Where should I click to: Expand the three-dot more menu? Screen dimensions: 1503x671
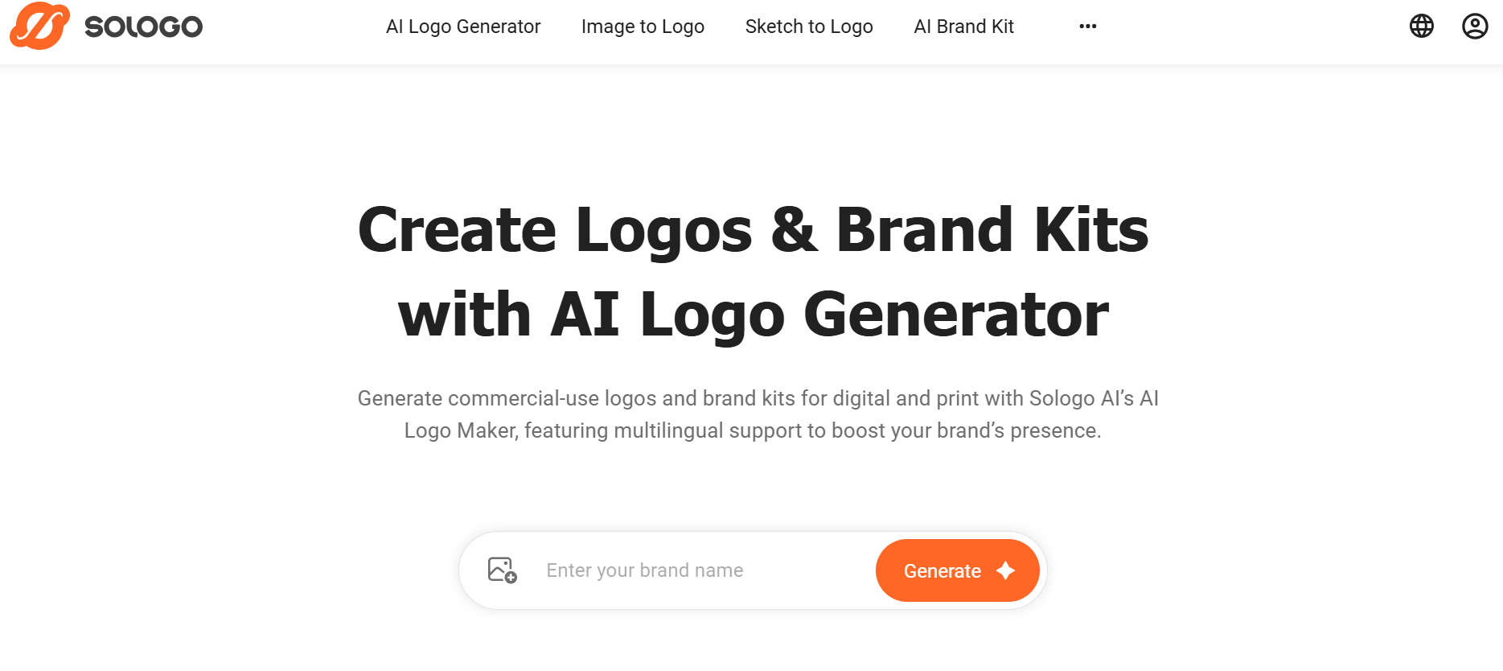point(1088,27)
